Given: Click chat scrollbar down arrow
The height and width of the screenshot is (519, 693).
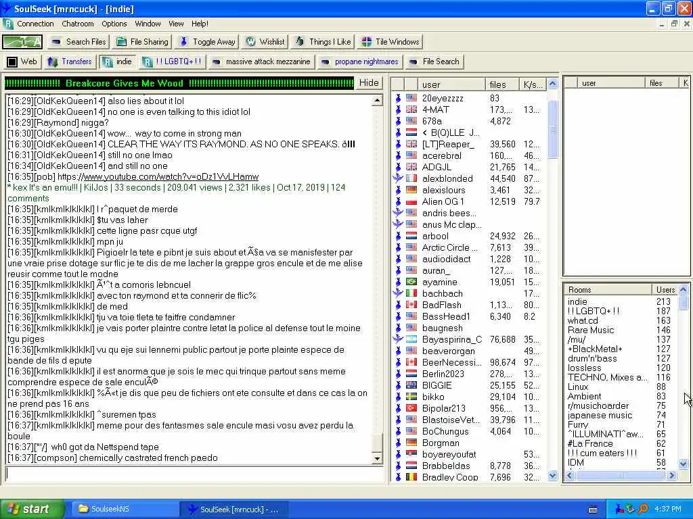Looking at the screenshot, I should [377, 459].
